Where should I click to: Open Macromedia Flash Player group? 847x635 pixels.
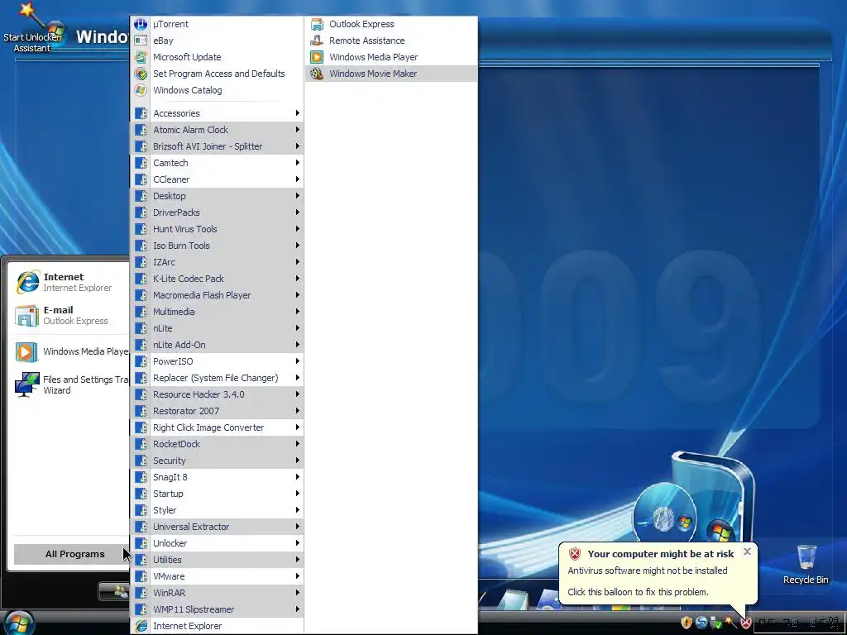(217, 295)
